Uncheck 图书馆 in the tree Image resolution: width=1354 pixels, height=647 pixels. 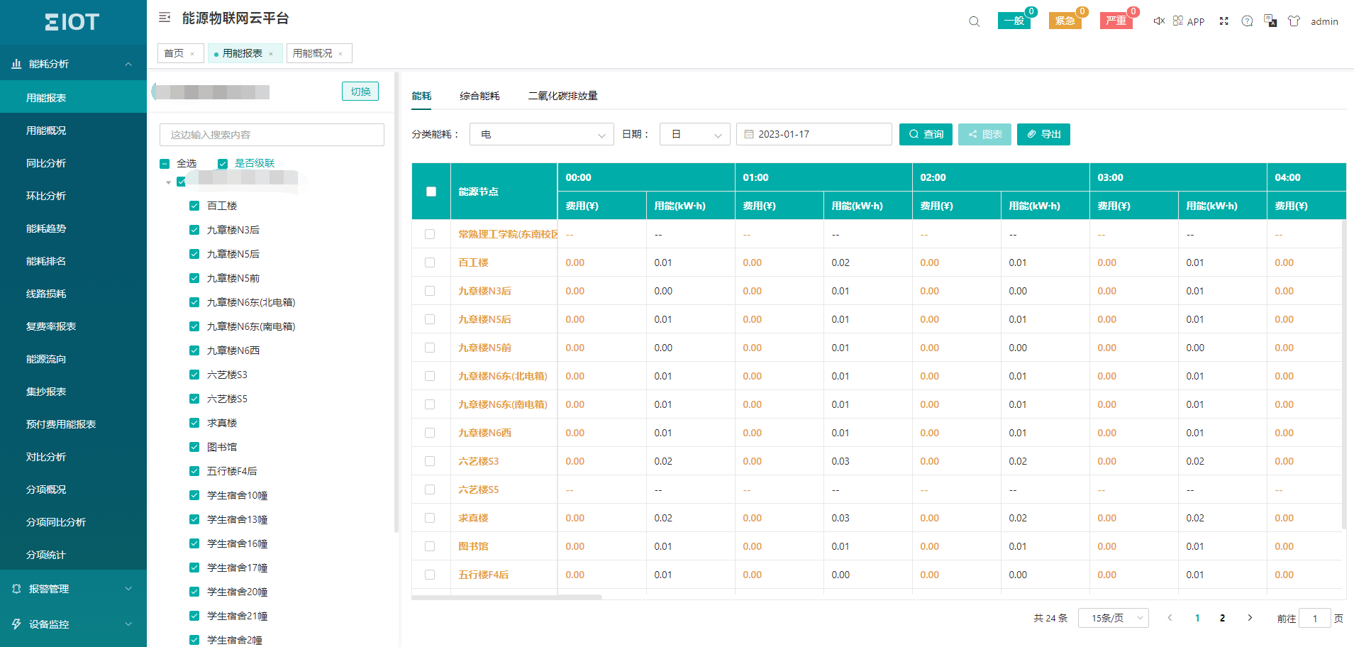194,447
